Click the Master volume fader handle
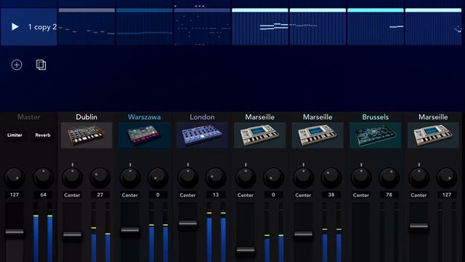The image size is (465, 262). pyautogui.click(x=15, y=231)
